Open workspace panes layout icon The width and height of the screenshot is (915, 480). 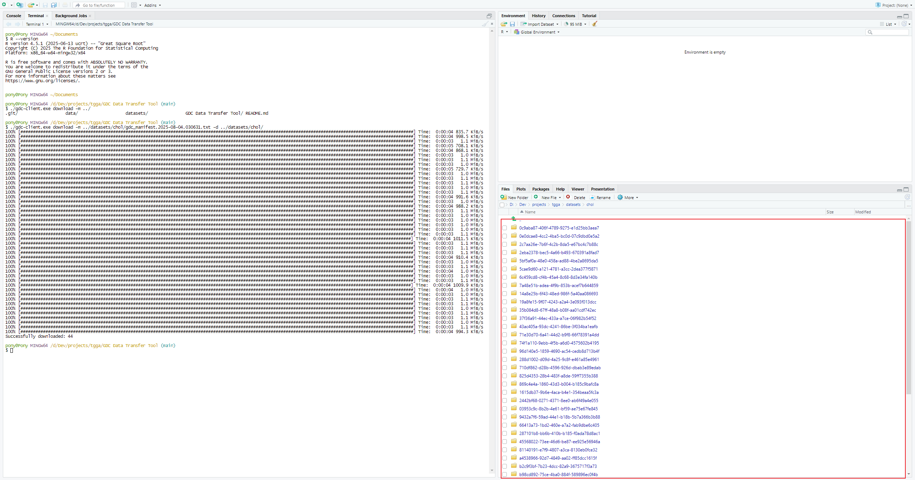[134, 5]
